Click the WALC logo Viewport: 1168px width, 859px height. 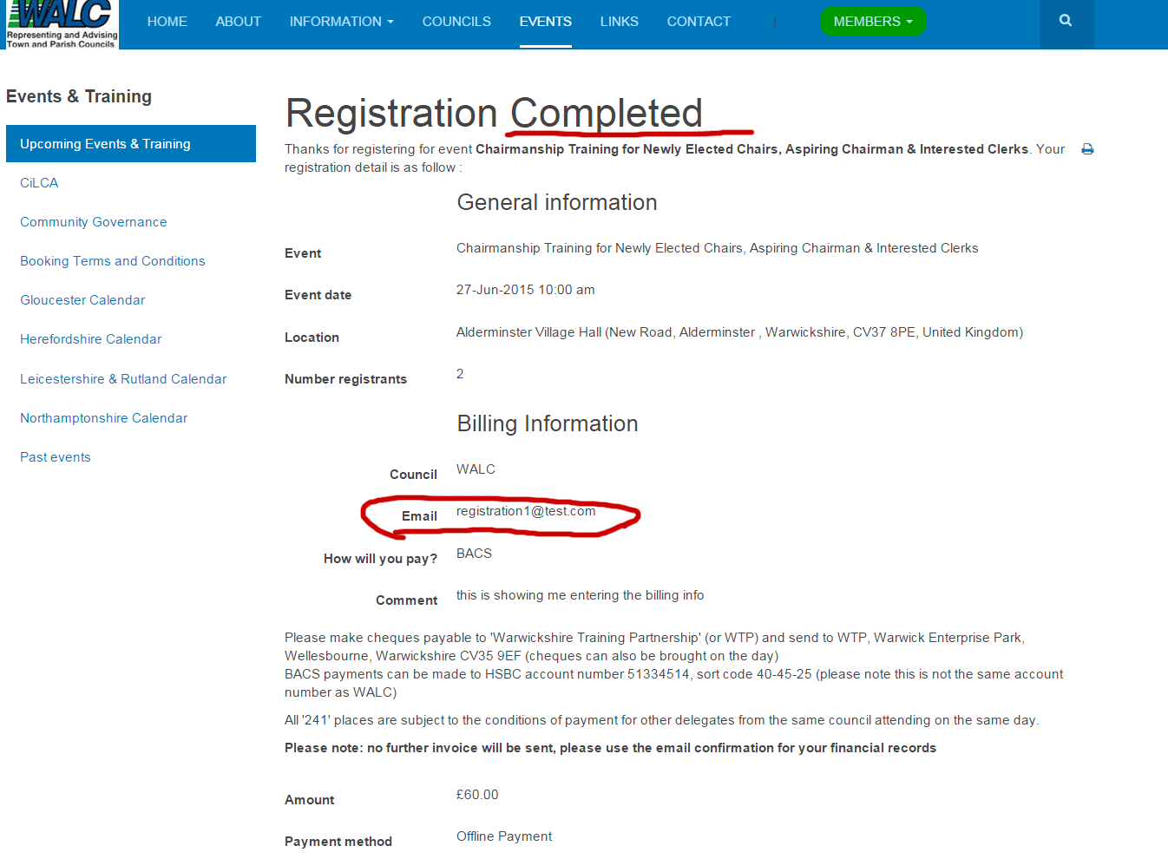coord(62,24)
